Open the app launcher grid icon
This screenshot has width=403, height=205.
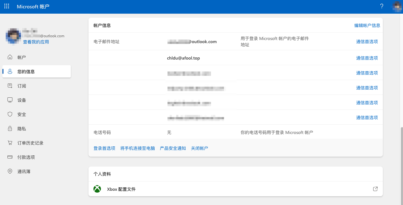7,7
